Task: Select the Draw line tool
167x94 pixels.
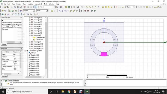Action: click(87, 7)
